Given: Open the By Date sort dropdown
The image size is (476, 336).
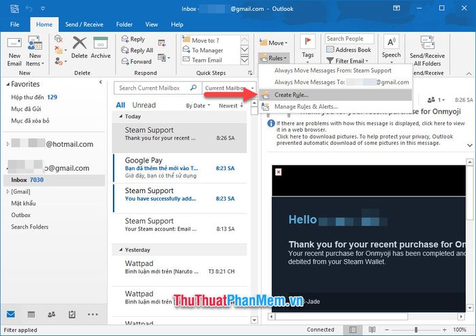Looking at the screenshot, I should tap(198, 105).
